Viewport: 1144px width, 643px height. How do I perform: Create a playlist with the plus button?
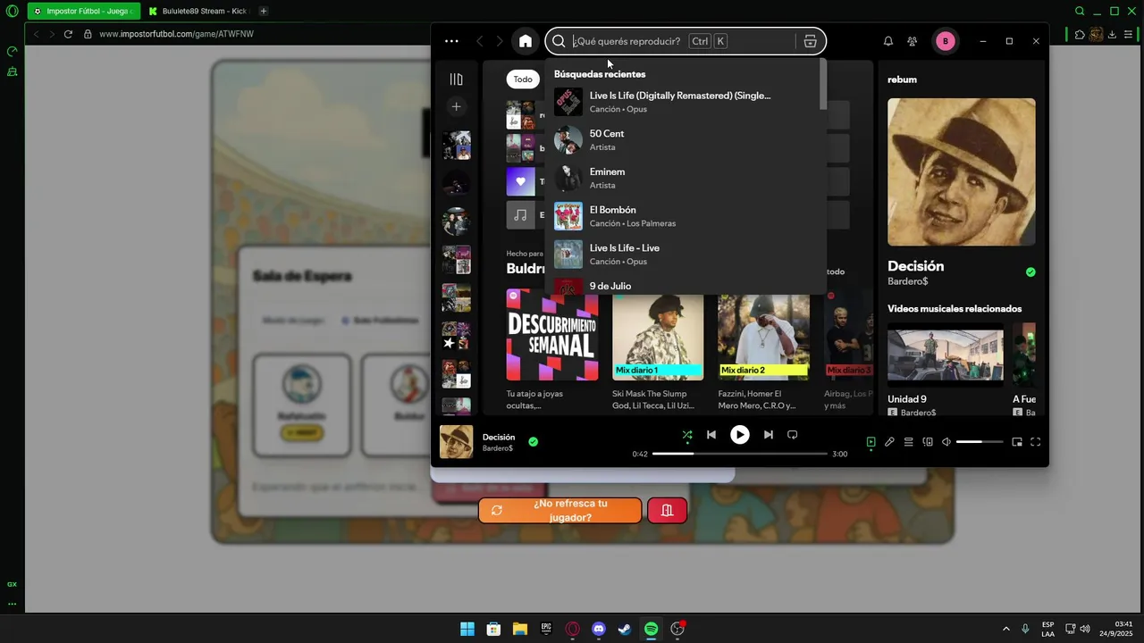(456, 106)
